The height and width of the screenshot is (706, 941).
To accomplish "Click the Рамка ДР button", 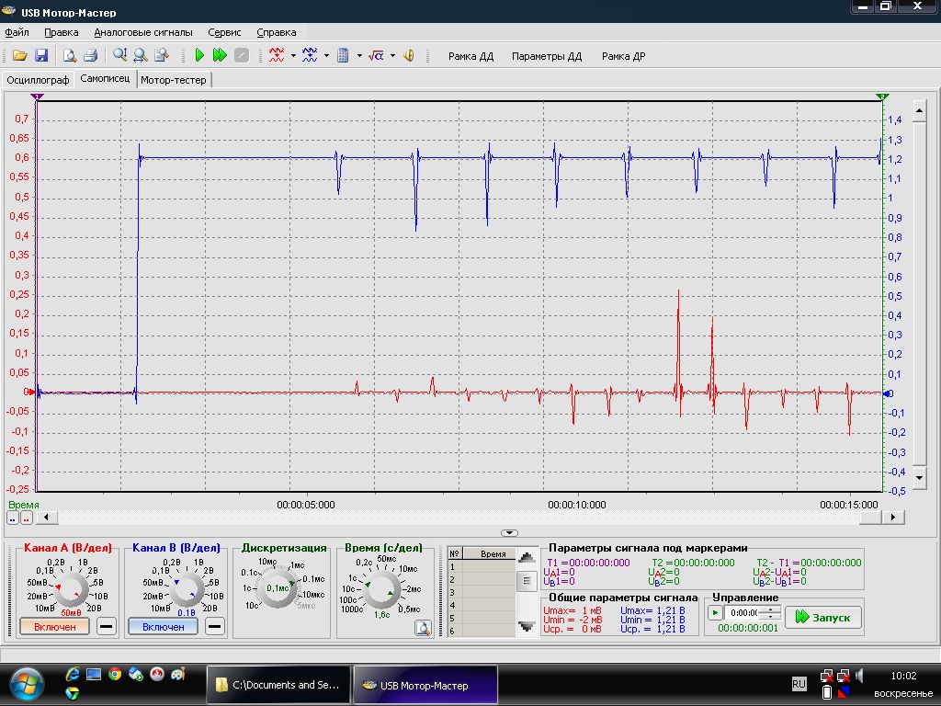I will (624, 56).
